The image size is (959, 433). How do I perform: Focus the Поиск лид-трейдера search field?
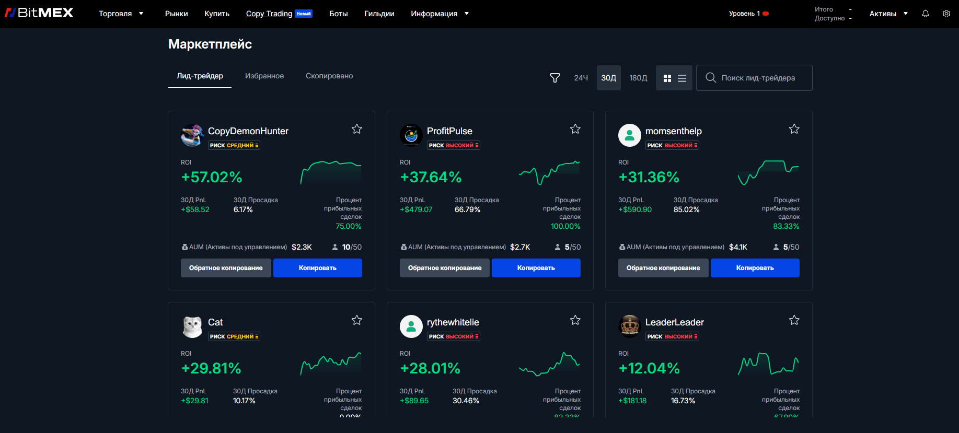point(754,78)
